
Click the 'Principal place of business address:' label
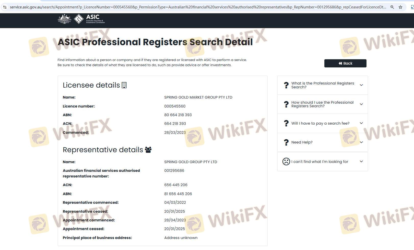pos(97,238)
